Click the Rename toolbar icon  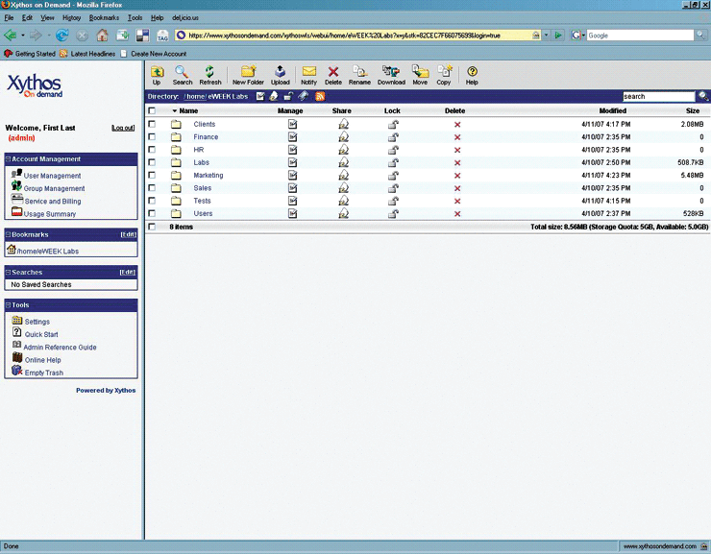[x=359, y=75]
